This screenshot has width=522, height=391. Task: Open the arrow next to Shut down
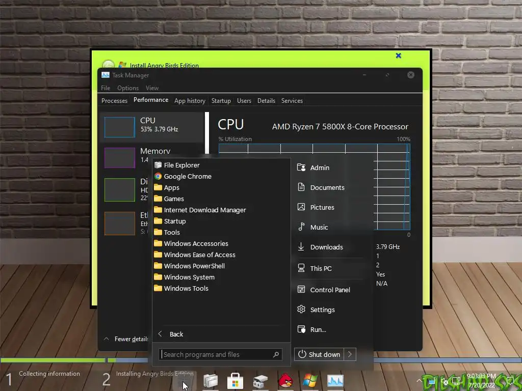click(350, 354)
